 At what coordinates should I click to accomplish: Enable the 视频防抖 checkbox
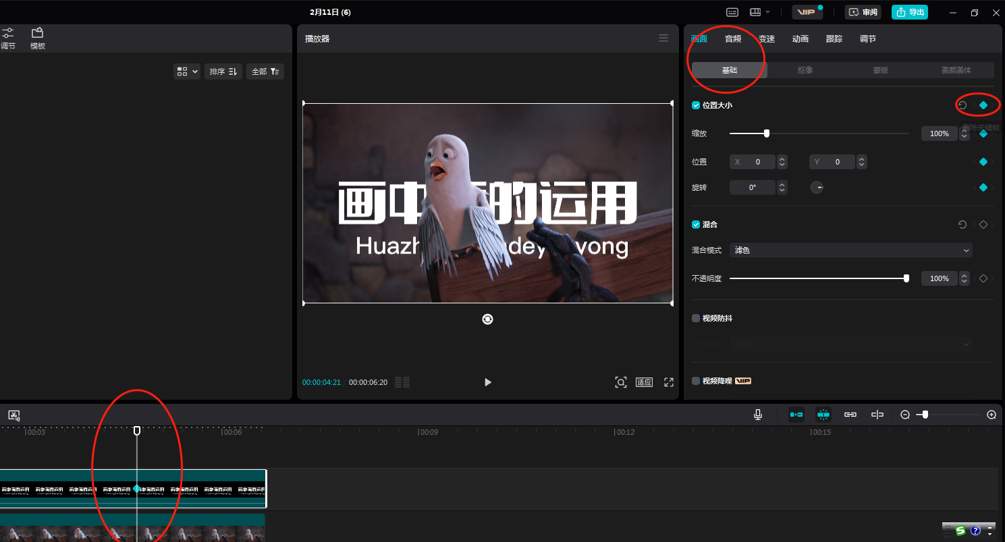point(696,318)
